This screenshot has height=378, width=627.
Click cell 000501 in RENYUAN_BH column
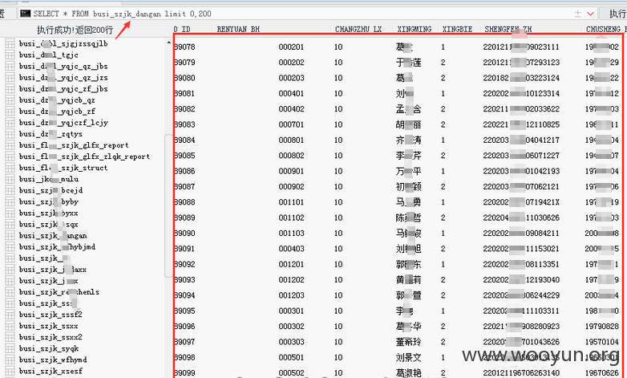[291, 357]
